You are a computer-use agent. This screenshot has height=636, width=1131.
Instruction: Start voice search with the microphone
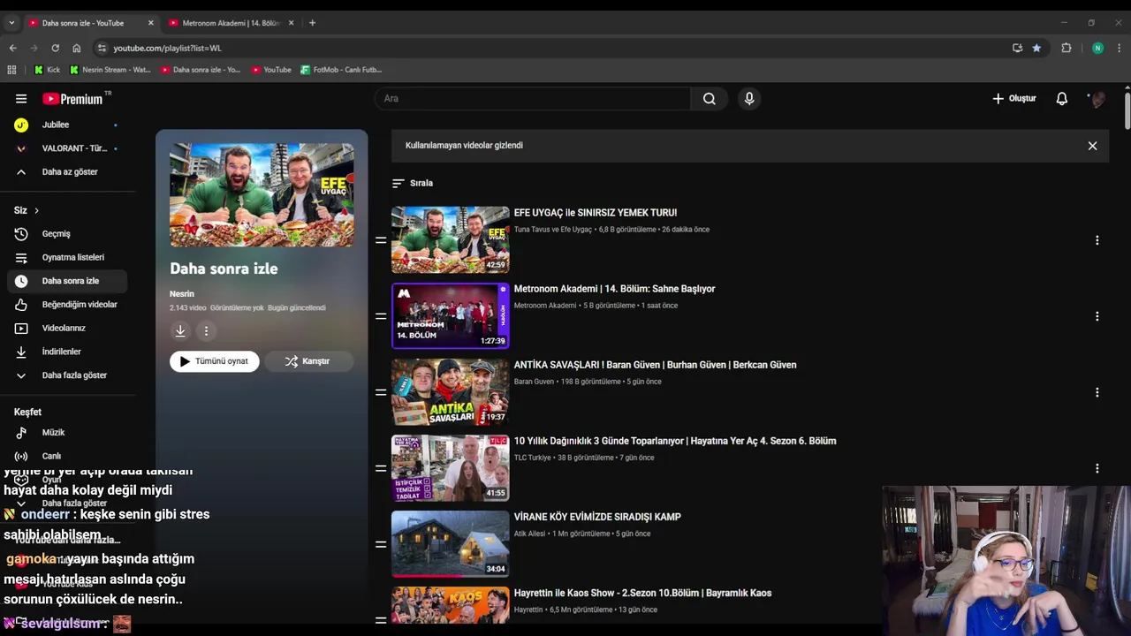749,99
